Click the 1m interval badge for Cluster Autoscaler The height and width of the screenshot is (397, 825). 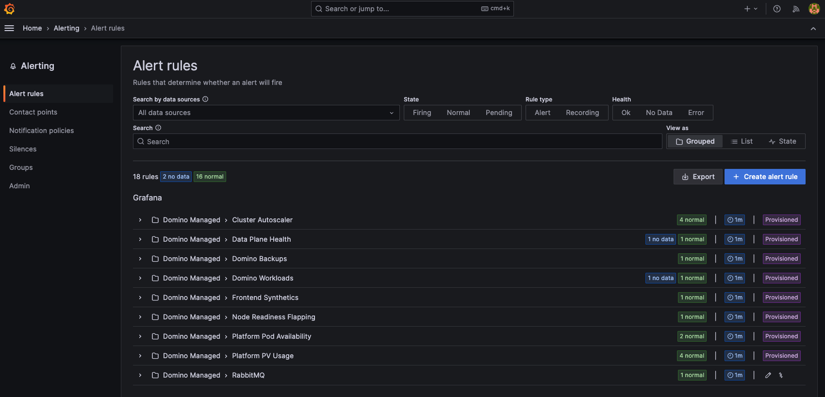[x=735, y=220]
